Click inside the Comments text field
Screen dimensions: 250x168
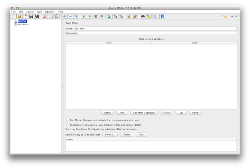158,33
